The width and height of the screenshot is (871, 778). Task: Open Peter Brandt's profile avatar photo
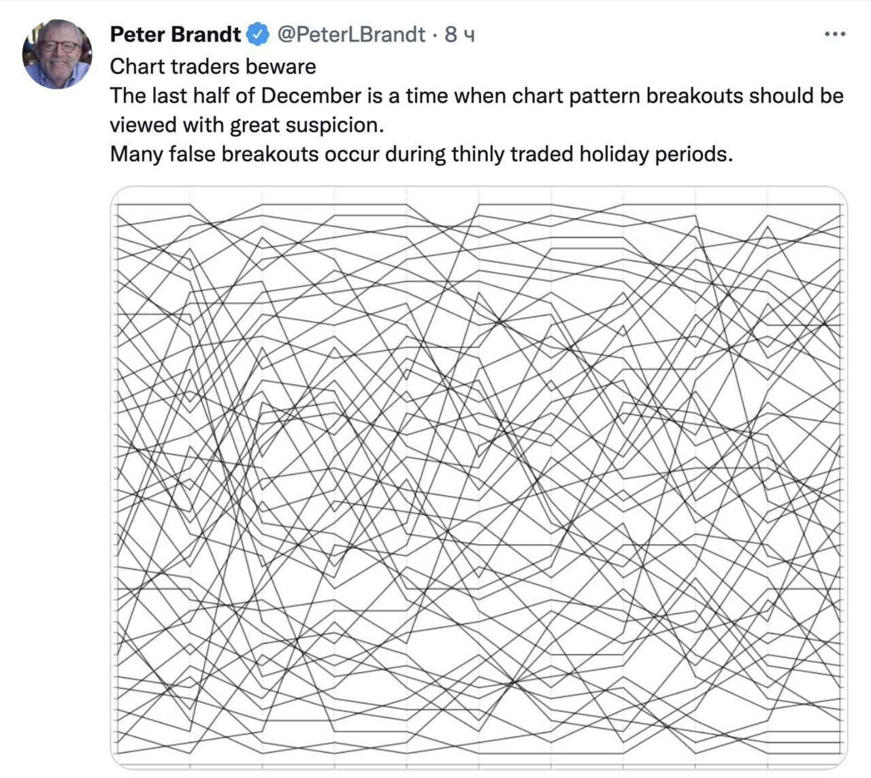pyautogui.click(x=57, y=54)
